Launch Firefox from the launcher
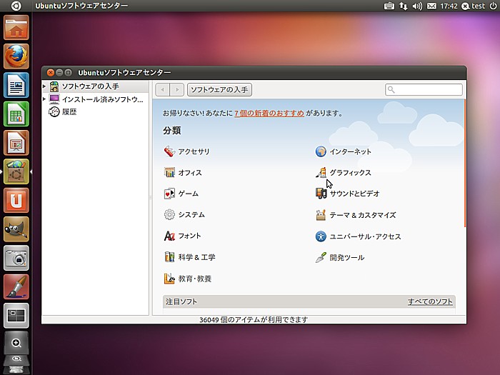The image size is (500, 375). pyautogui.click(x=16, y=56)
